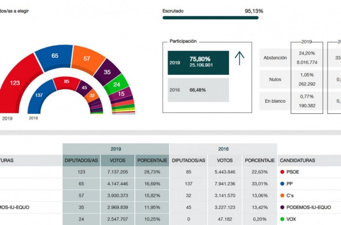Click the 22,63% percentage cell

[260, 172]
